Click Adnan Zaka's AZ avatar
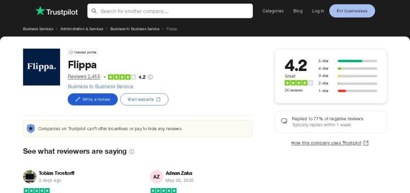Viewport: 410px width, 193px height. (157, 177)
